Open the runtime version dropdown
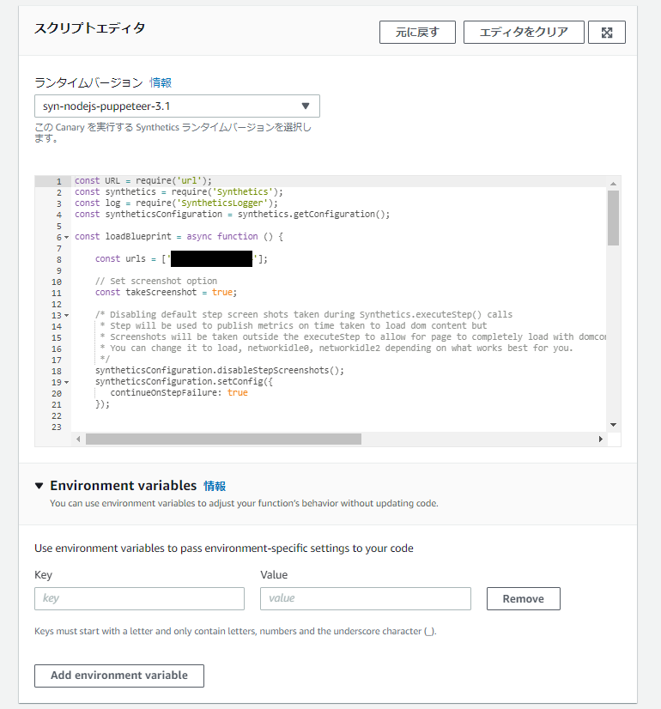 pos(177,106)
